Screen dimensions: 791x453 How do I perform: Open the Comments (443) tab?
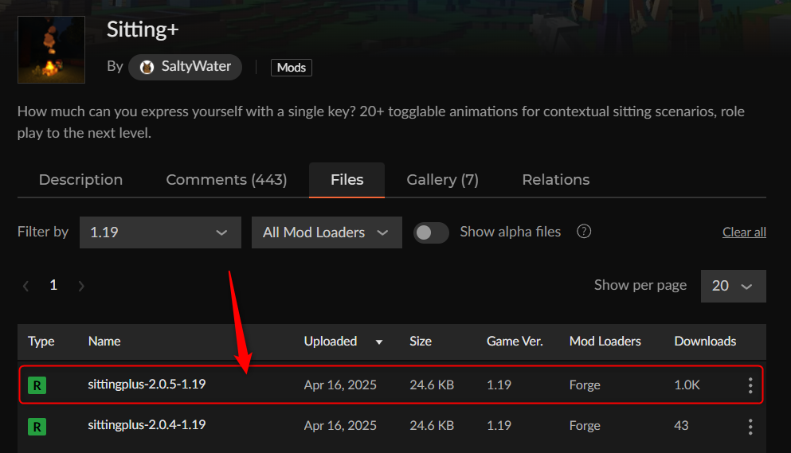point(226,180)
